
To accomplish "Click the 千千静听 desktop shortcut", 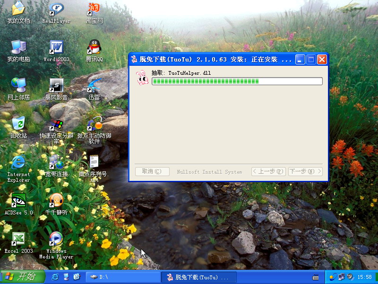I will (56, 204).
